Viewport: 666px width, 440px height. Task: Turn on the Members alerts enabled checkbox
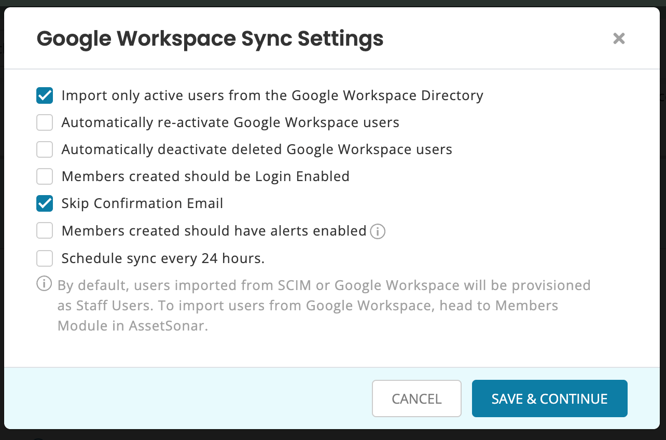point(45,230)
